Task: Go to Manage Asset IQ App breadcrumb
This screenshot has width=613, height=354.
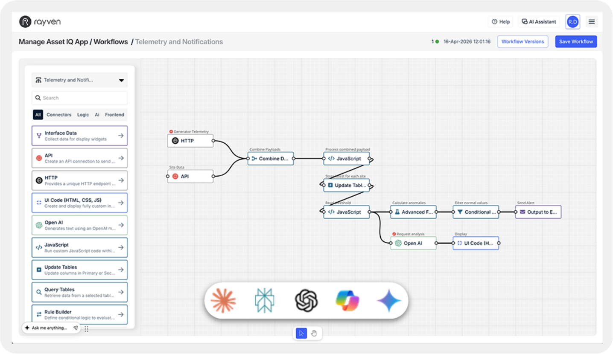Action: [x=53, y=42]
